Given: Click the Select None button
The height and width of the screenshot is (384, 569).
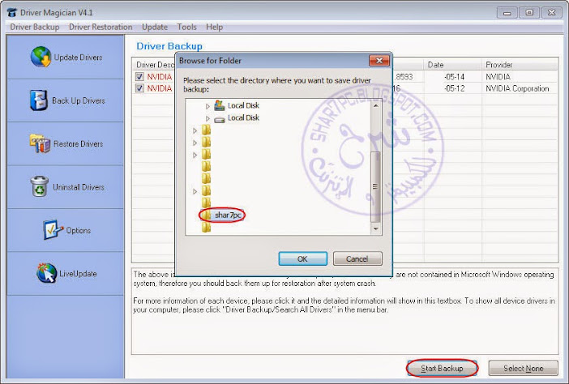Looking at the screenshot, I should (523, 368).
